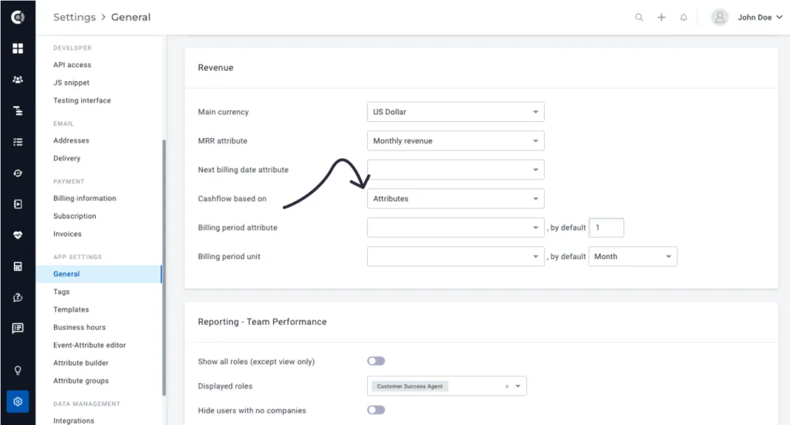Screen dimensions: 790x425
Task: Open the customers people icon
Action: click(18, 79)
